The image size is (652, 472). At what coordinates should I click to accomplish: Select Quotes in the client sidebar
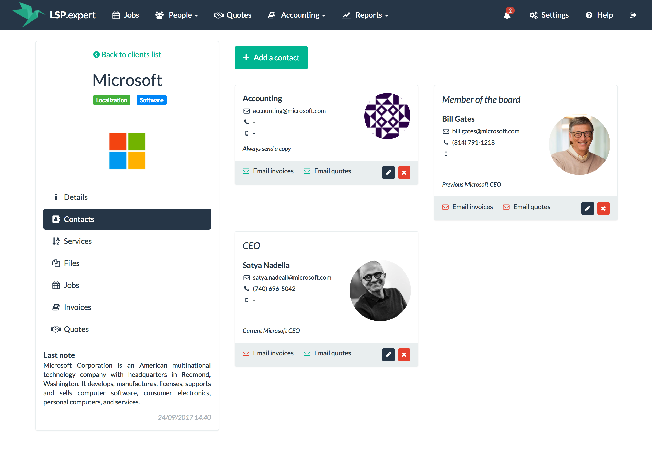(x=127, y=329)
